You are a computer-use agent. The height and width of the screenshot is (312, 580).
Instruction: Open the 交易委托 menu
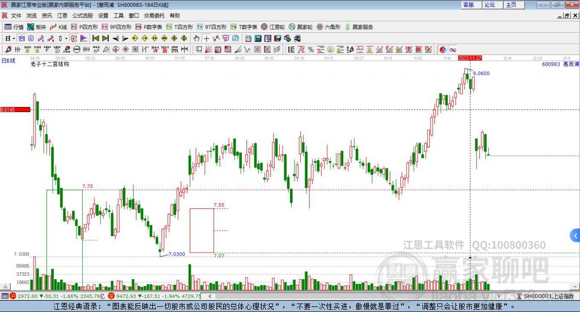point(154,15)
